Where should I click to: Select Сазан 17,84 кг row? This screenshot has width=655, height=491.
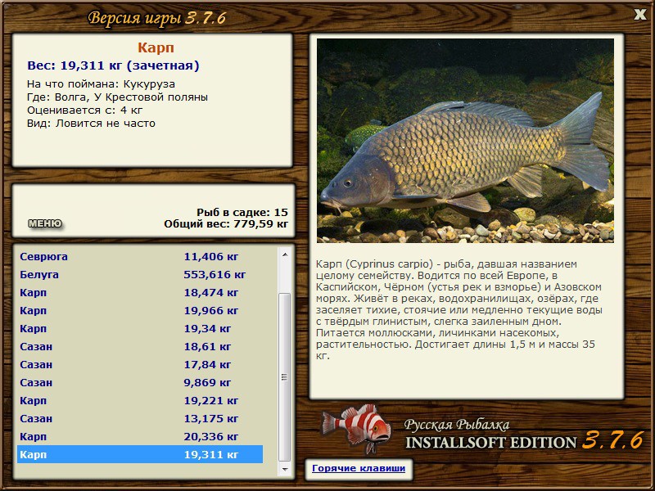(140, 364)
